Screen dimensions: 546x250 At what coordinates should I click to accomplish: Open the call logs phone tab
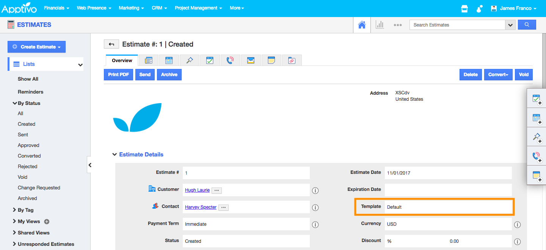[230, 60]
